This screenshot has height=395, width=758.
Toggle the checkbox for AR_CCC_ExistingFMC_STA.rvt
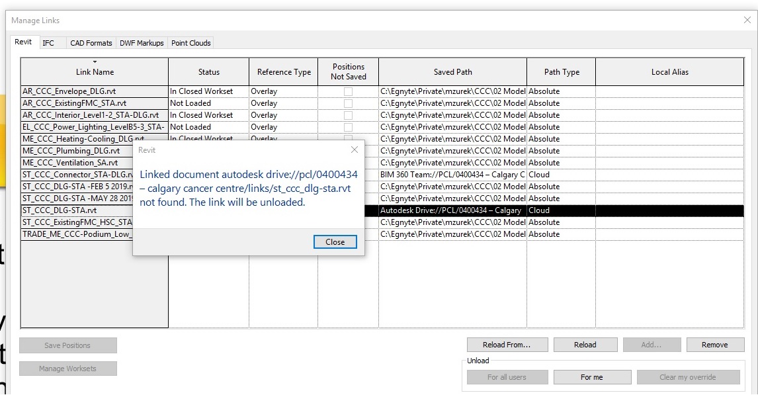349,103
